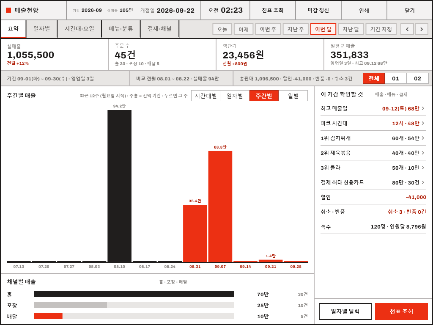Open the 결제·채널 tab
The image size is (433, 325).
159,29
